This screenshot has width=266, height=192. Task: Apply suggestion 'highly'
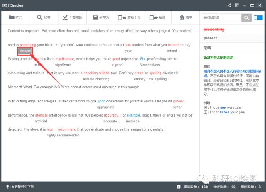(x=51, y=135)
